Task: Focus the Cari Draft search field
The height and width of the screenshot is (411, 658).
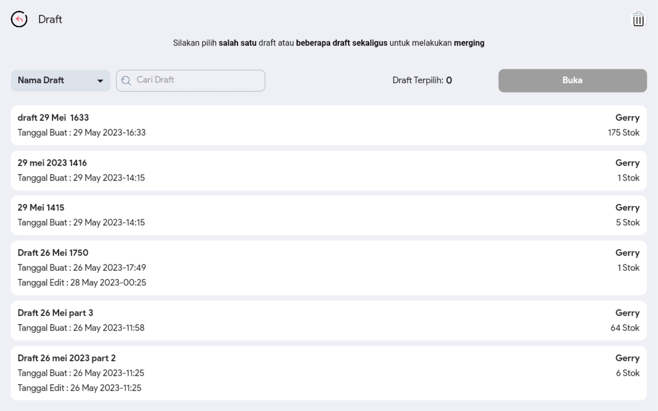Action: (x=196, y=80)
